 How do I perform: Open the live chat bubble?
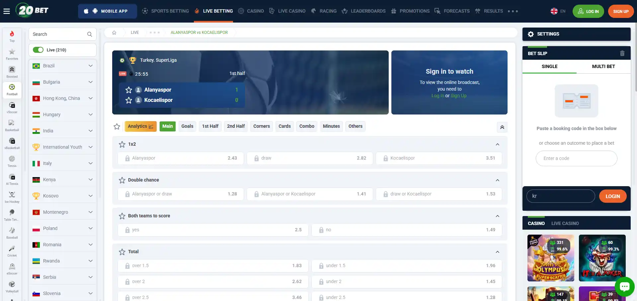(624, 286)
